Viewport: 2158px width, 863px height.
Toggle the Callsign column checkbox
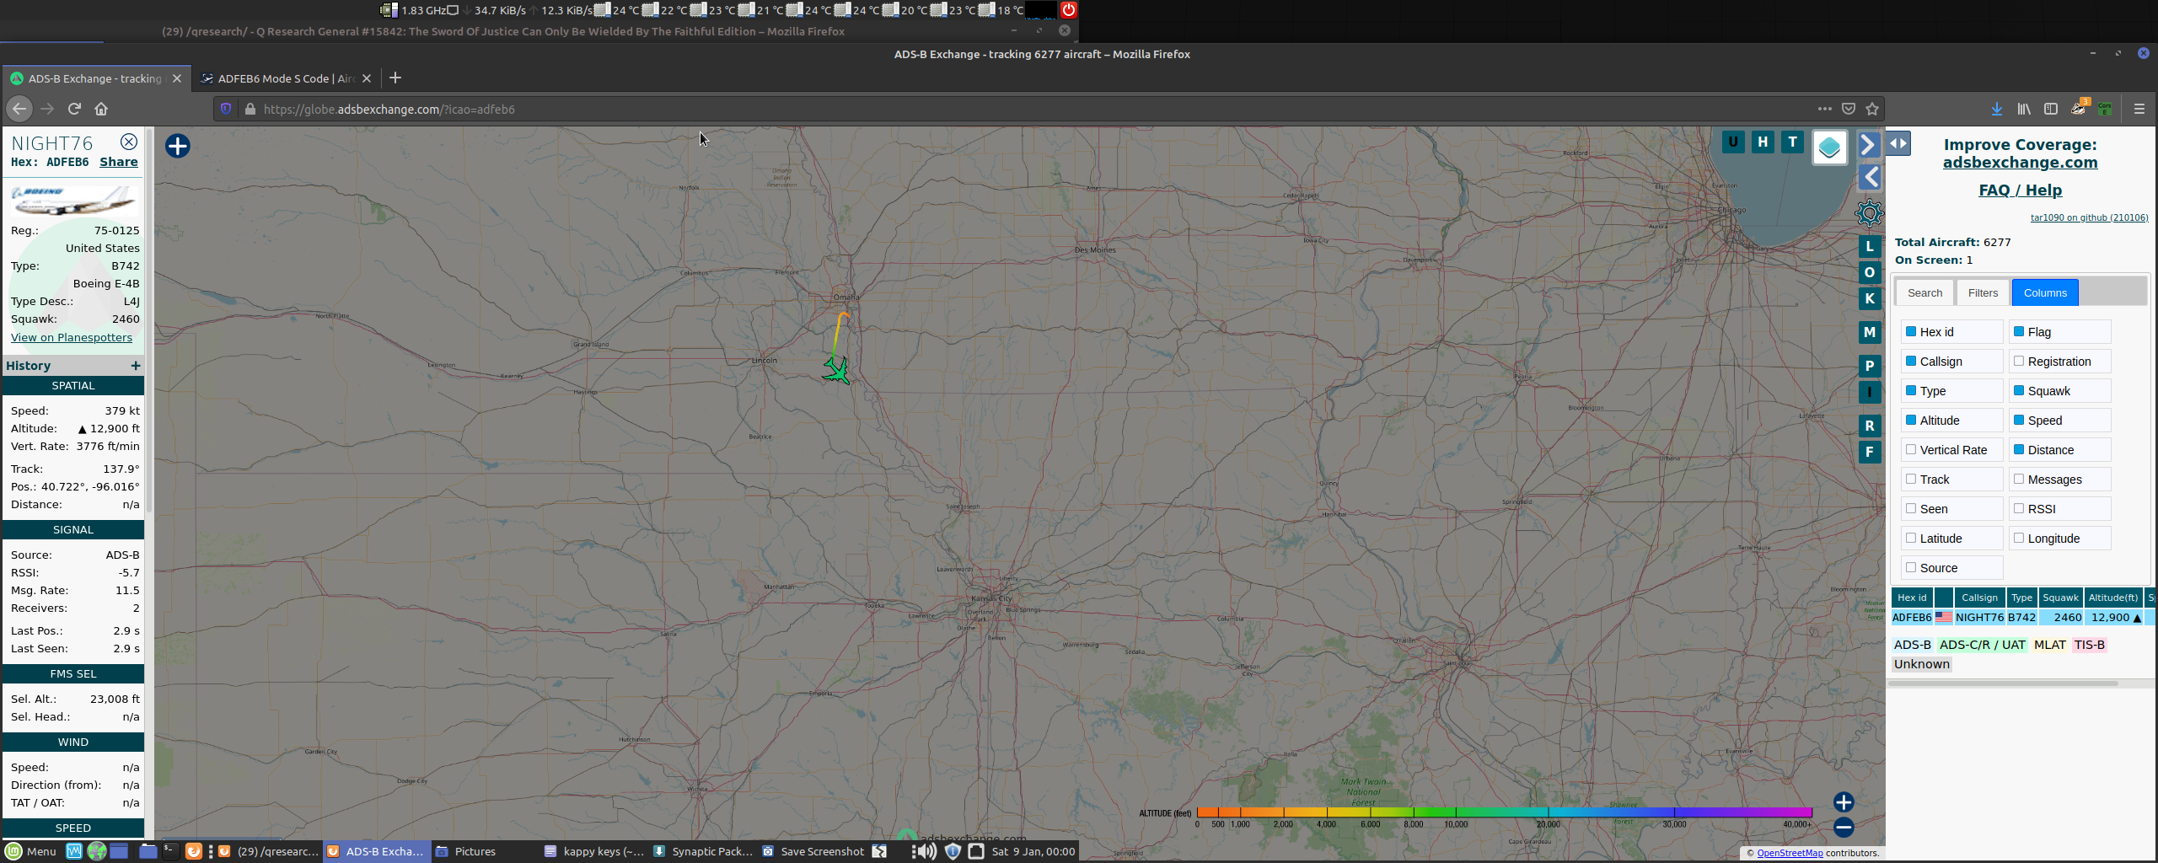click(1911, 361)
